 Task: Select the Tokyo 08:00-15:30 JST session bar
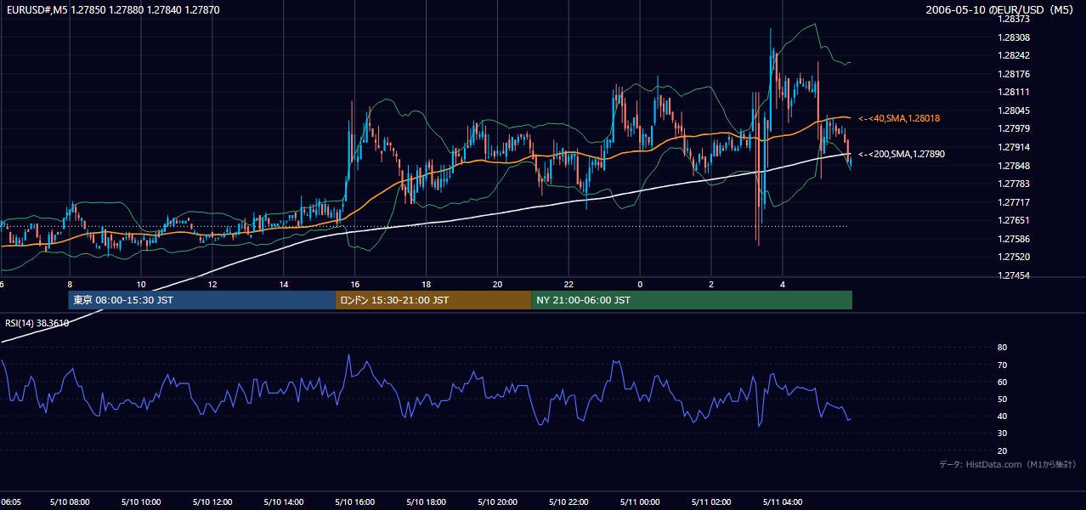pos(202,300)
